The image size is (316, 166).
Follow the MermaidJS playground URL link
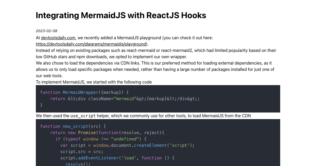(91, 44)
